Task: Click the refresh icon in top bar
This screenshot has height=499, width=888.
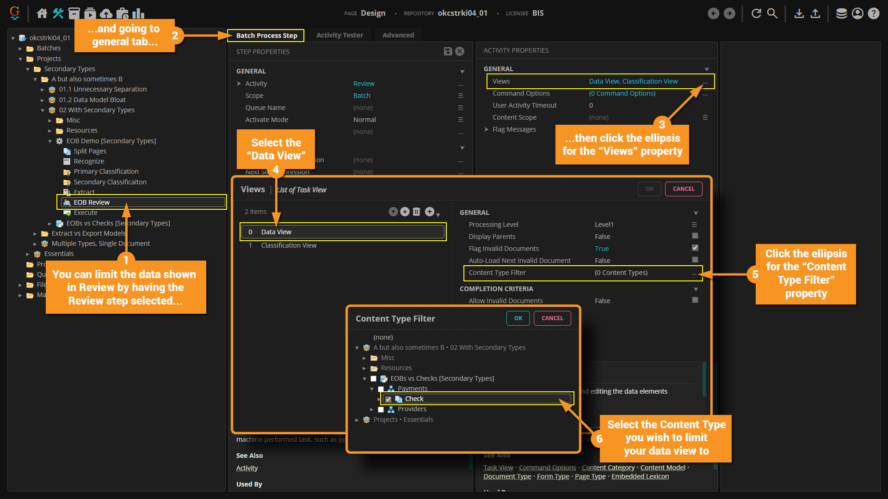Action: (756, 13)
